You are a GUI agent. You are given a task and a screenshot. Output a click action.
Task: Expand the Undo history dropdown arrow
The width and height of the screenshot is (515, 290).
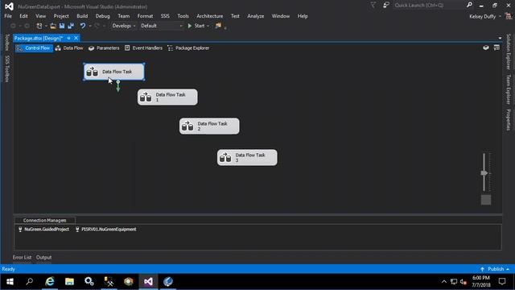coord(90,26)
